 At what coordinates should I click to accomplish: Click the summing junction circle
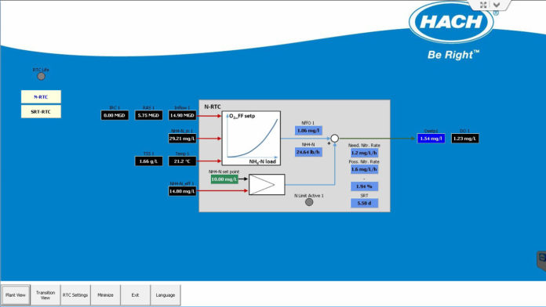[334, 139]
